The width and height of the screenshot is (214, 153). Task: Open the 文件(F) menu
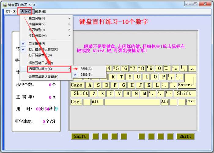coord(11,12)
